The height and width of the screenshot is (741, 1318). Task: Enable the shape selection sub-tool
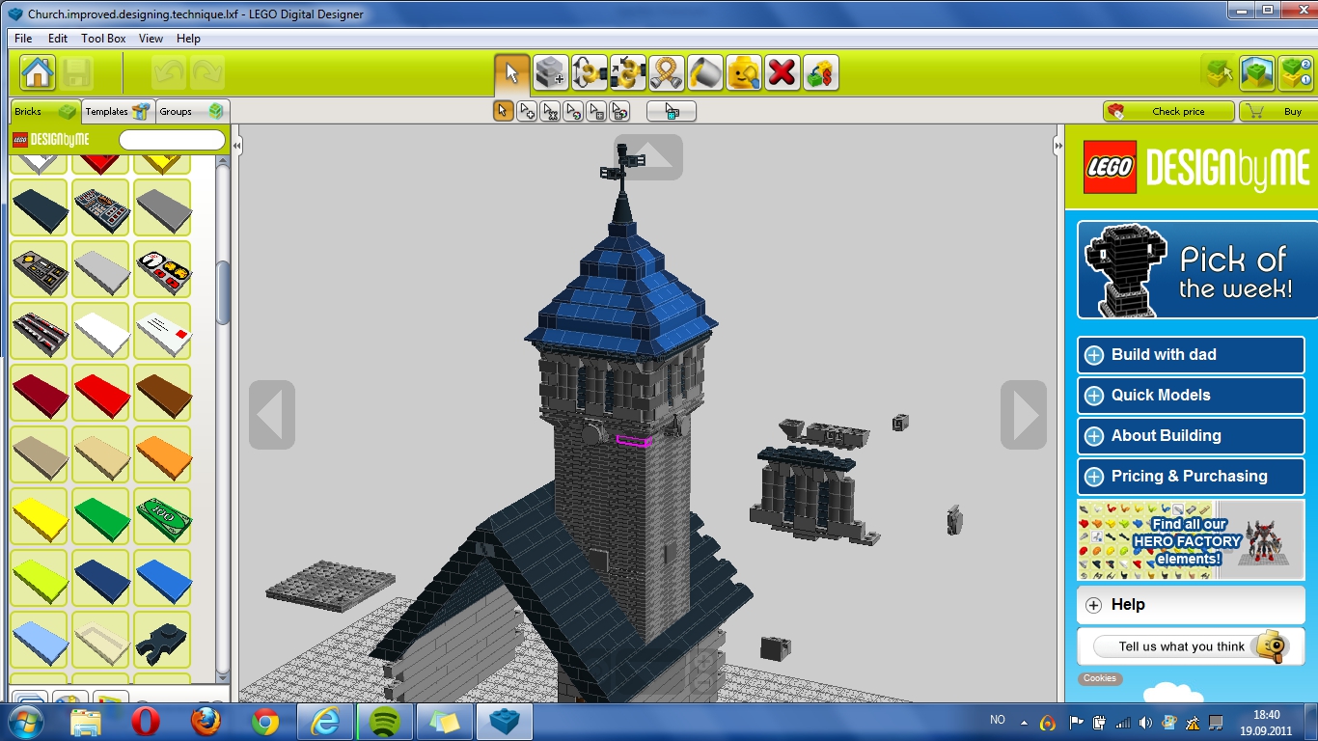[596, 111]
